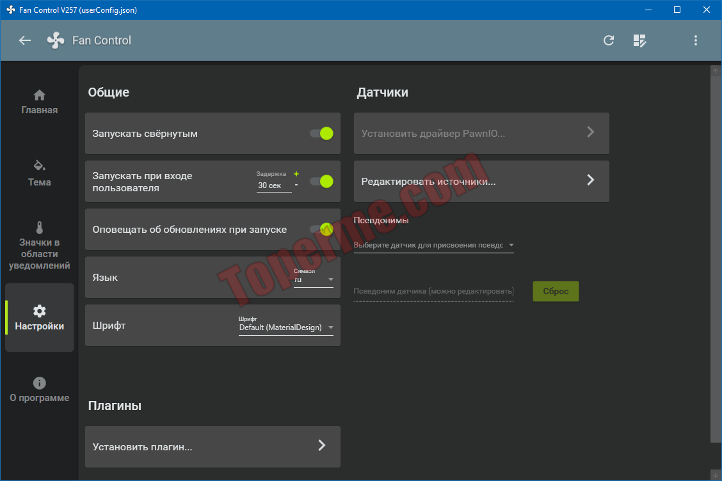This screenshot has height=481, width=722.
Task: Click the back arrow icon
Action: tap(25, 40)
